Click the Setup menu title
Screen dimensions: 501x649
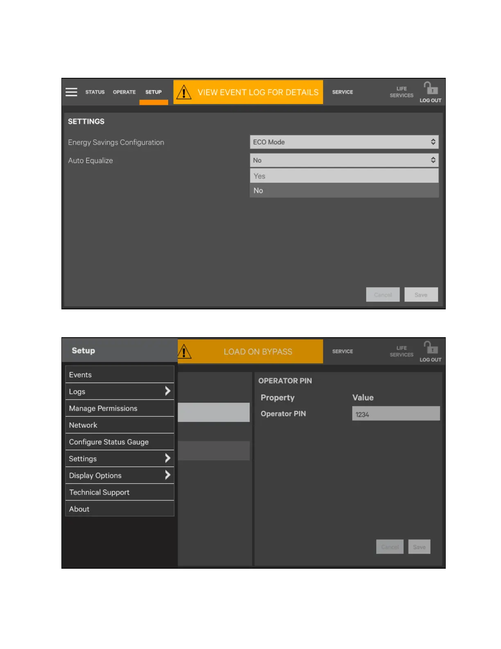[83, 351]
